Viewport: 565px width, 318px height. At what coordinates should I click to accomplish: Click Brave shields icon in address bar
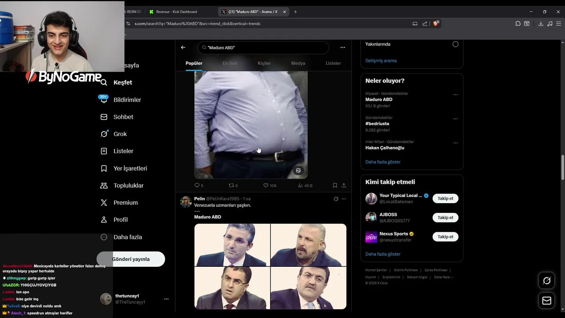[436, 23]
